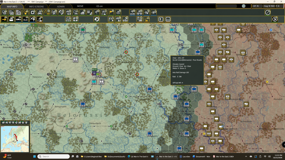The width and height of the screenshot is (285, 160).
Task: Click the red-circled airbase near Borisov
Action: [x=126, y=52]
